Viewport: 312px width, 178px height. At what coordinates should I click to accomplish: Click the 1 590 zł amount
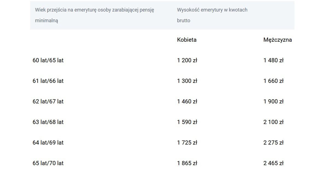187,122
